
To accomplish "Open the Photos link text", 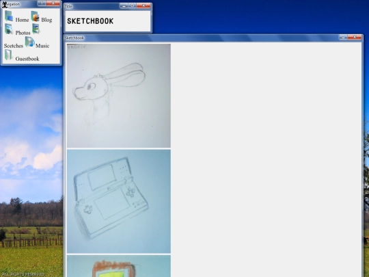I will [x=23, y=33].
